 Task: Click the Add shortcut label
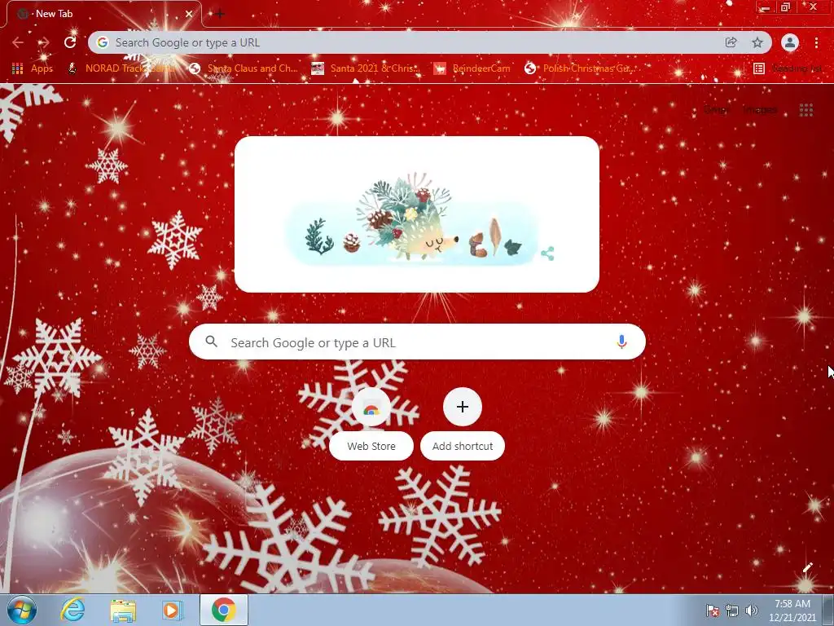pos(463,446)
